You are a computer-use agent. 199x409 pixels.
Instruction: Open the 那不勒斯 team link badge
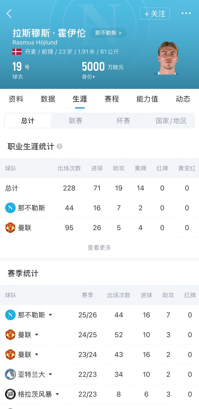[x=108, y=33]
